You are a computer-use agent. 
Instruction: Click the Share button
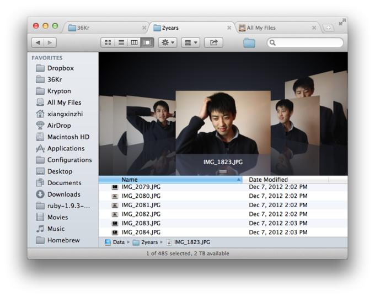point(213,43)
